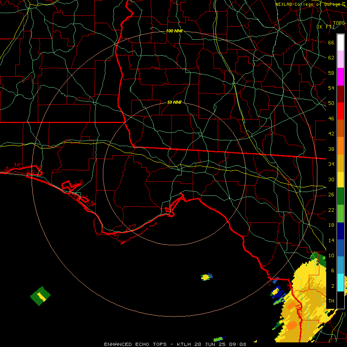Pick the dark orange legend swatch
This screenshot has width=347, height=347.
pyautogui.click(x=340, y=128)
